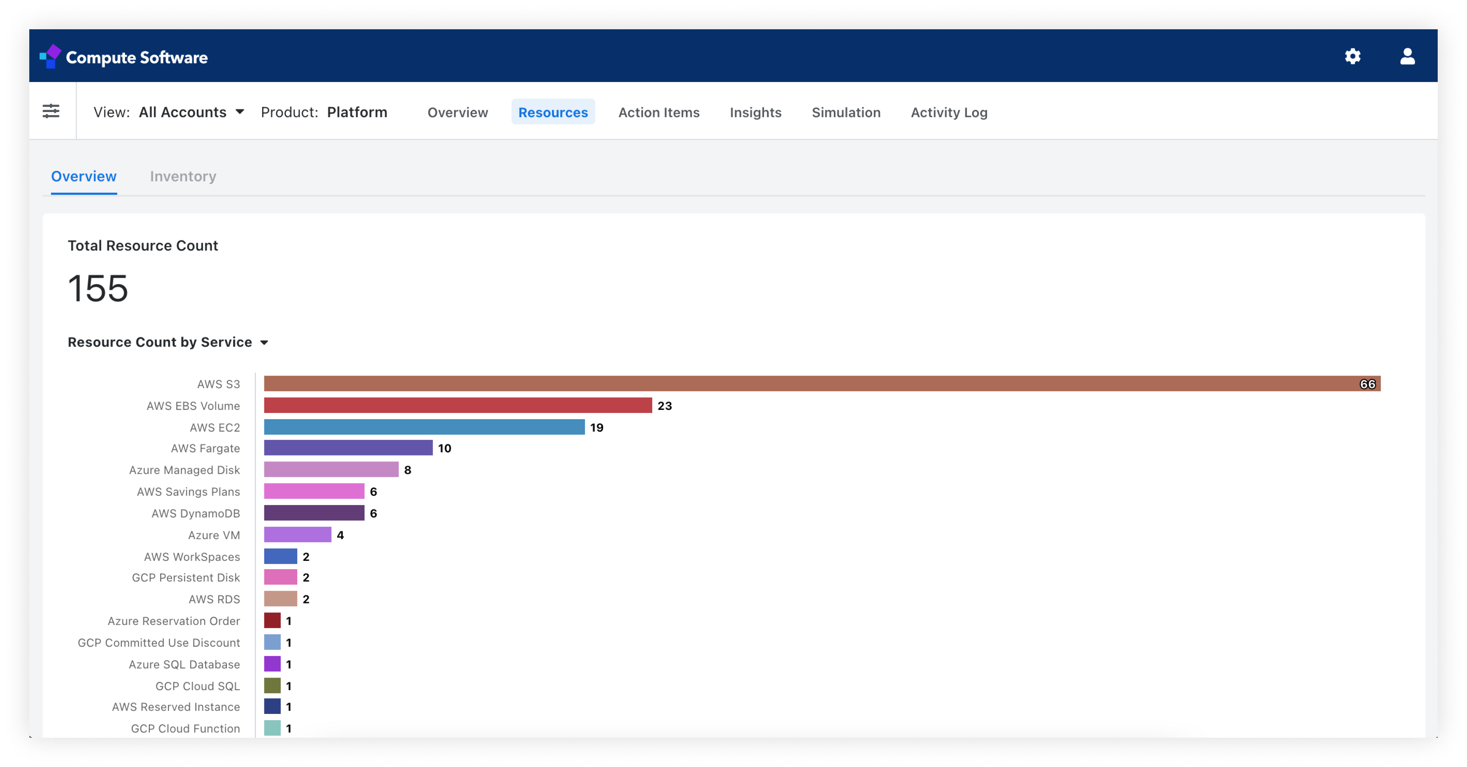The image size is (1467, 767).
Task: Click the 'Platform' product label
Action: 357,112
